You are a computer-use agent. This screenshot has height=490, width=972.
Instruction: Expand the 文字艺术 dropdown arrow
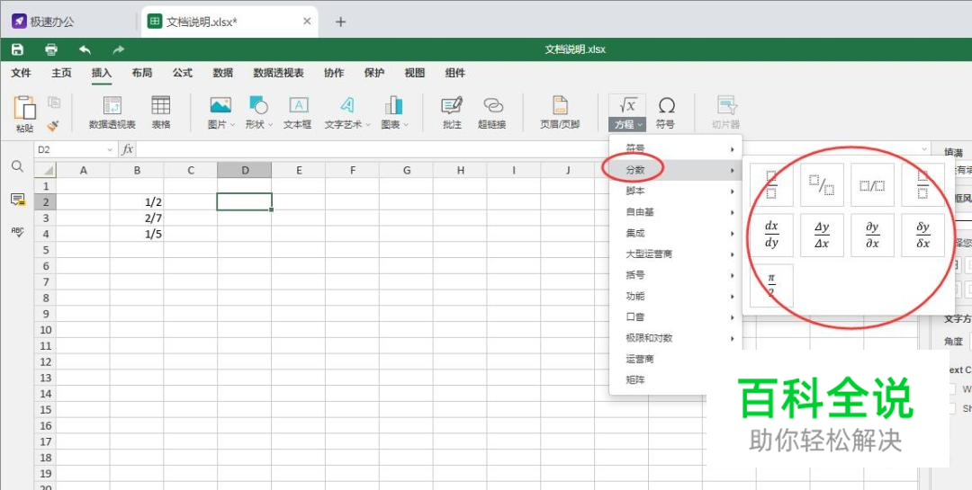(367, 124)
